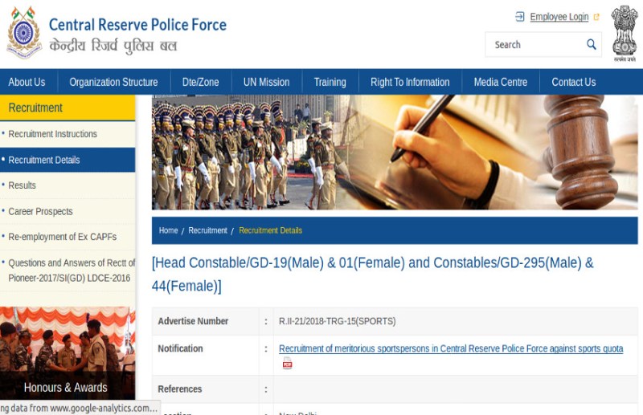Screen dimensions: 643x415
Task: Click the Honours & Awards thumbnail
Action: [66, 353]
